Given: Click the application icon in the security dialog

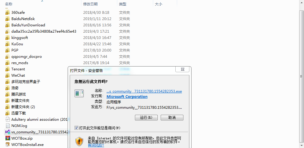Looking at the screenshot, I should pos(79,93).
